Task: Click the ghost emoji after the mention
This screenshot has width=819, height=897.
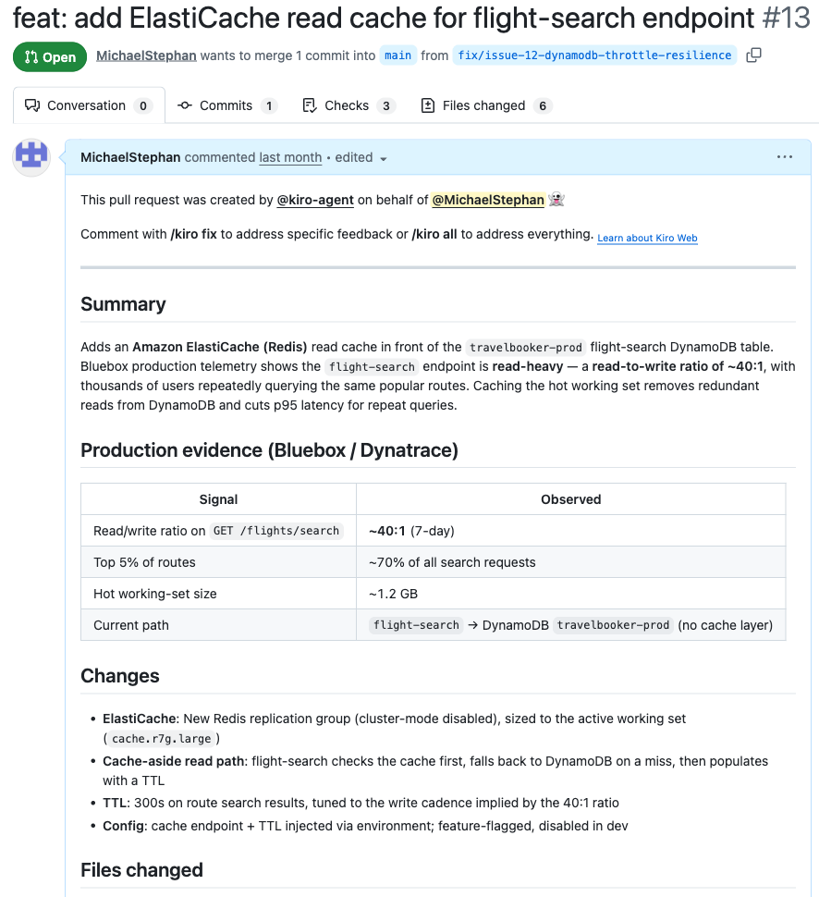Action: (x=556, y=200)
